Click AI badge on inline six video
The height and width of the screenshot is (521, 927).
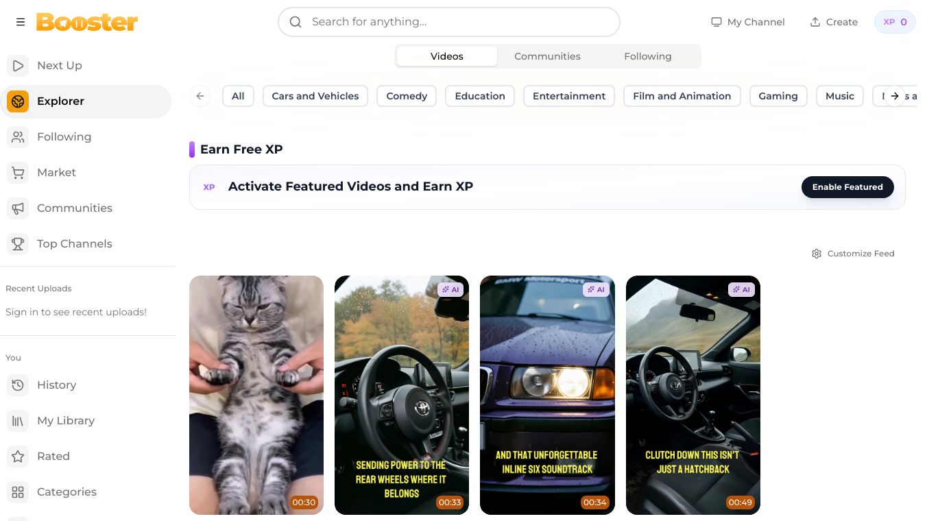click(597, 290)
